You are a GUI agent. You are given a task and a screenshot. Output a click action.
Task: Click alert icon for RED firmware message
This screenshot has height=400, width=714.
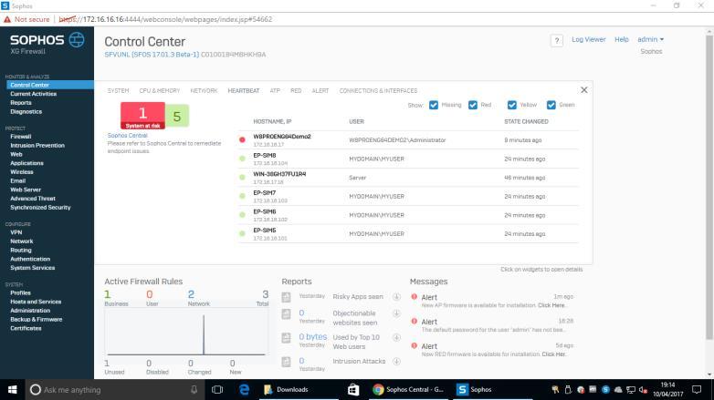point(414,345)
